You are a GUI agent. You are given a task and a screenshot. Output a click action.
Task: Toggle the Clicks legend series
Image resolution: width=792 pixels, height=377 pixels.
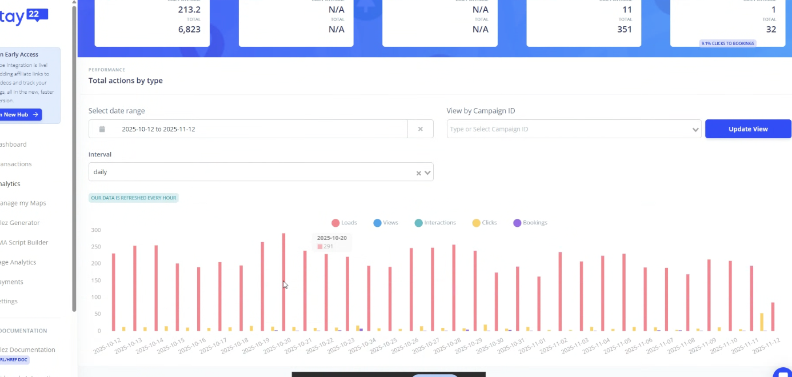(x=485, y=223)
